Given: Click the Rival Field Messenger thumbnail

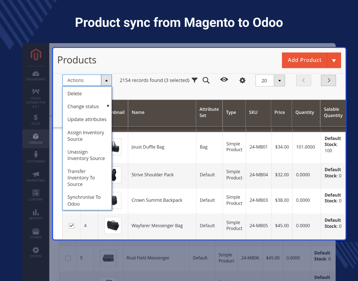Looking at the screenshot, I should click(108, 258).
